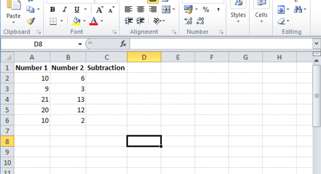Viewport: 321px width, 174px height.
Task: Click inside the formula bar
Action: [221, 44]
